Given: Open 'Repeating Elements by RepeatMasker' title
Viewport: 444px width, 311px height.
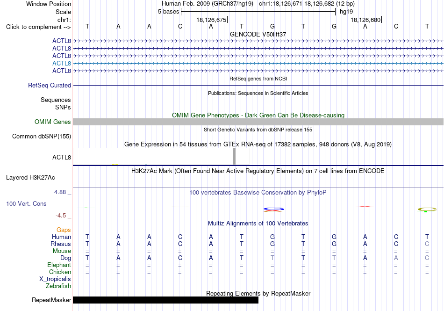Looking at the screenshot, I should click(x=258, y=293).
